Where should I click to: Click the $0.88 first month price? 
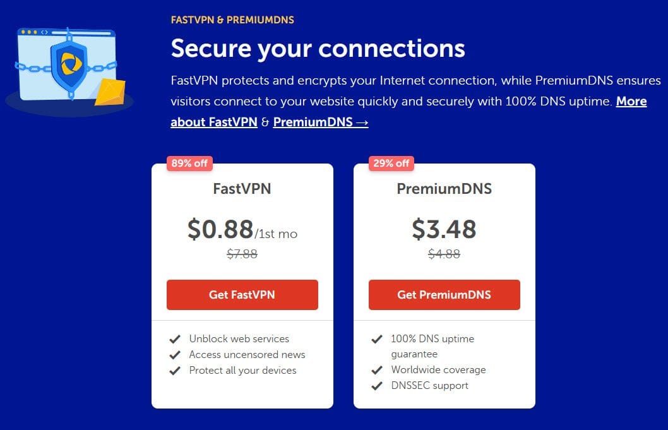click(242, 230)
